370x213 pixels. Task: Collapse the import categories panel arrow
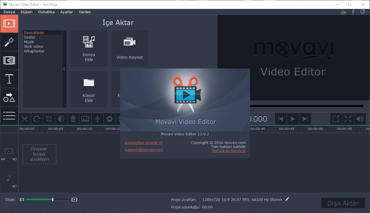coord(64,69)
